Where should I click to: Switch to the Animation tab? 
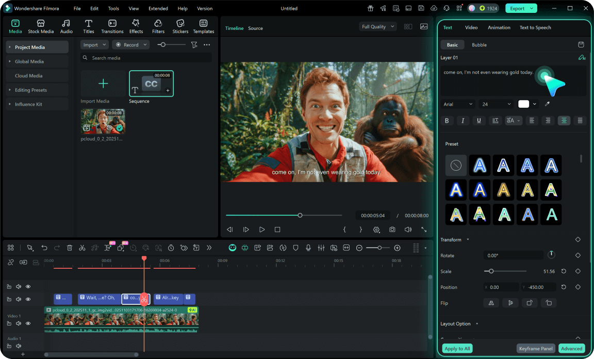pyautogui.click(x=499, y=27)
